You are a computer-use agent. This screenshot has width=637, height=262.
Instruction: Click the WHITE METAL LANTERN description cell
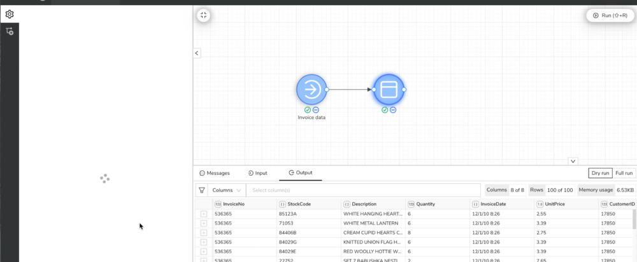(x=373, y=223)
